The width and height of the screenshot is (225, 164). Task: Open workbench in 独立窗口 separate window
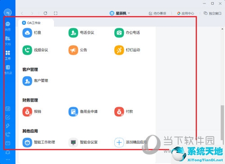(212, 13)
